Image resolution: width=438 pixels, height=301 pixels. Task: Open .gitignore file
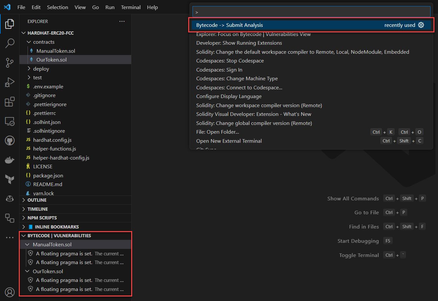click(x=75, y=95)
